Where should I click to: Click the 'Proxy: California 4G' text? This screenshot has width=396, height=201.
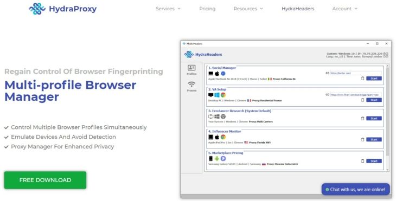(284, 79)
